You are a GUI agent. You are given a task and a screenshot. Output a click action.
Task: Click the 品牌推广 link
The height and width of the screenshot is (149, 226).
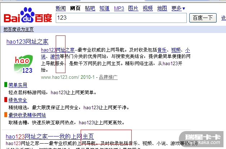108,77
